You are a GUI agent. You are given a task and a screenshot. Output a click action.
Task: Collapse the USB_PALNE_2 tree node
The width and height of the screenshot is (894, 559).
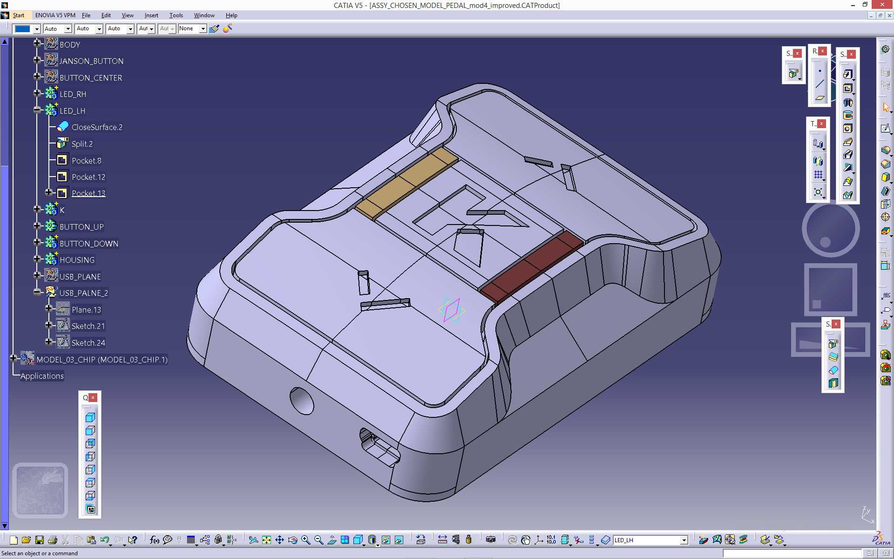click(x=37, y=292)
